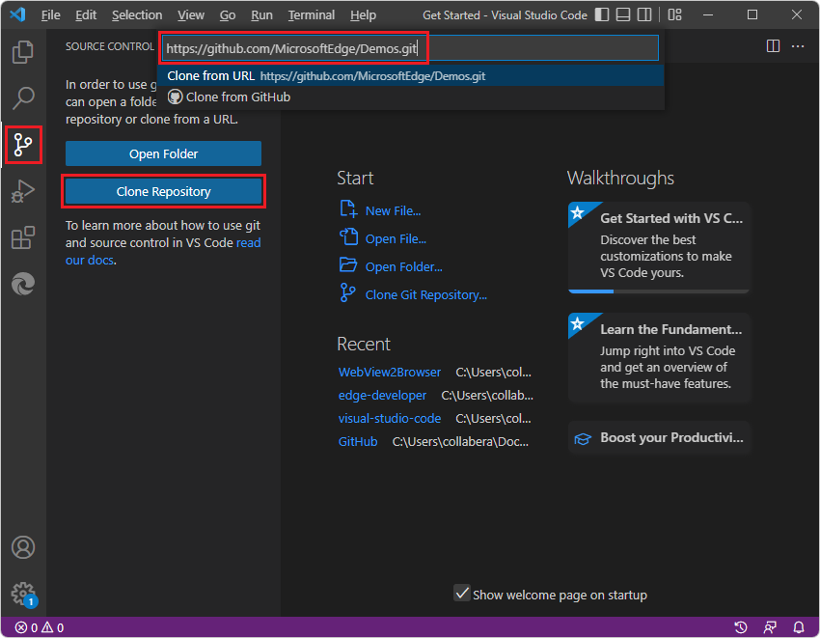The height and width of the screenshot is (638, 820).
Task: Open the Terminal menu
Action: pos(311,14)
